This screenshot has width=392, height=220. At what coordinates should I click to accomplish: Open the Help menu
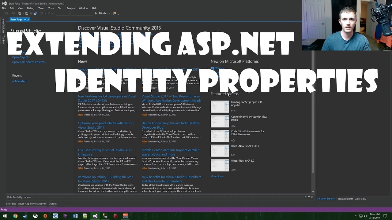(95, 8)
